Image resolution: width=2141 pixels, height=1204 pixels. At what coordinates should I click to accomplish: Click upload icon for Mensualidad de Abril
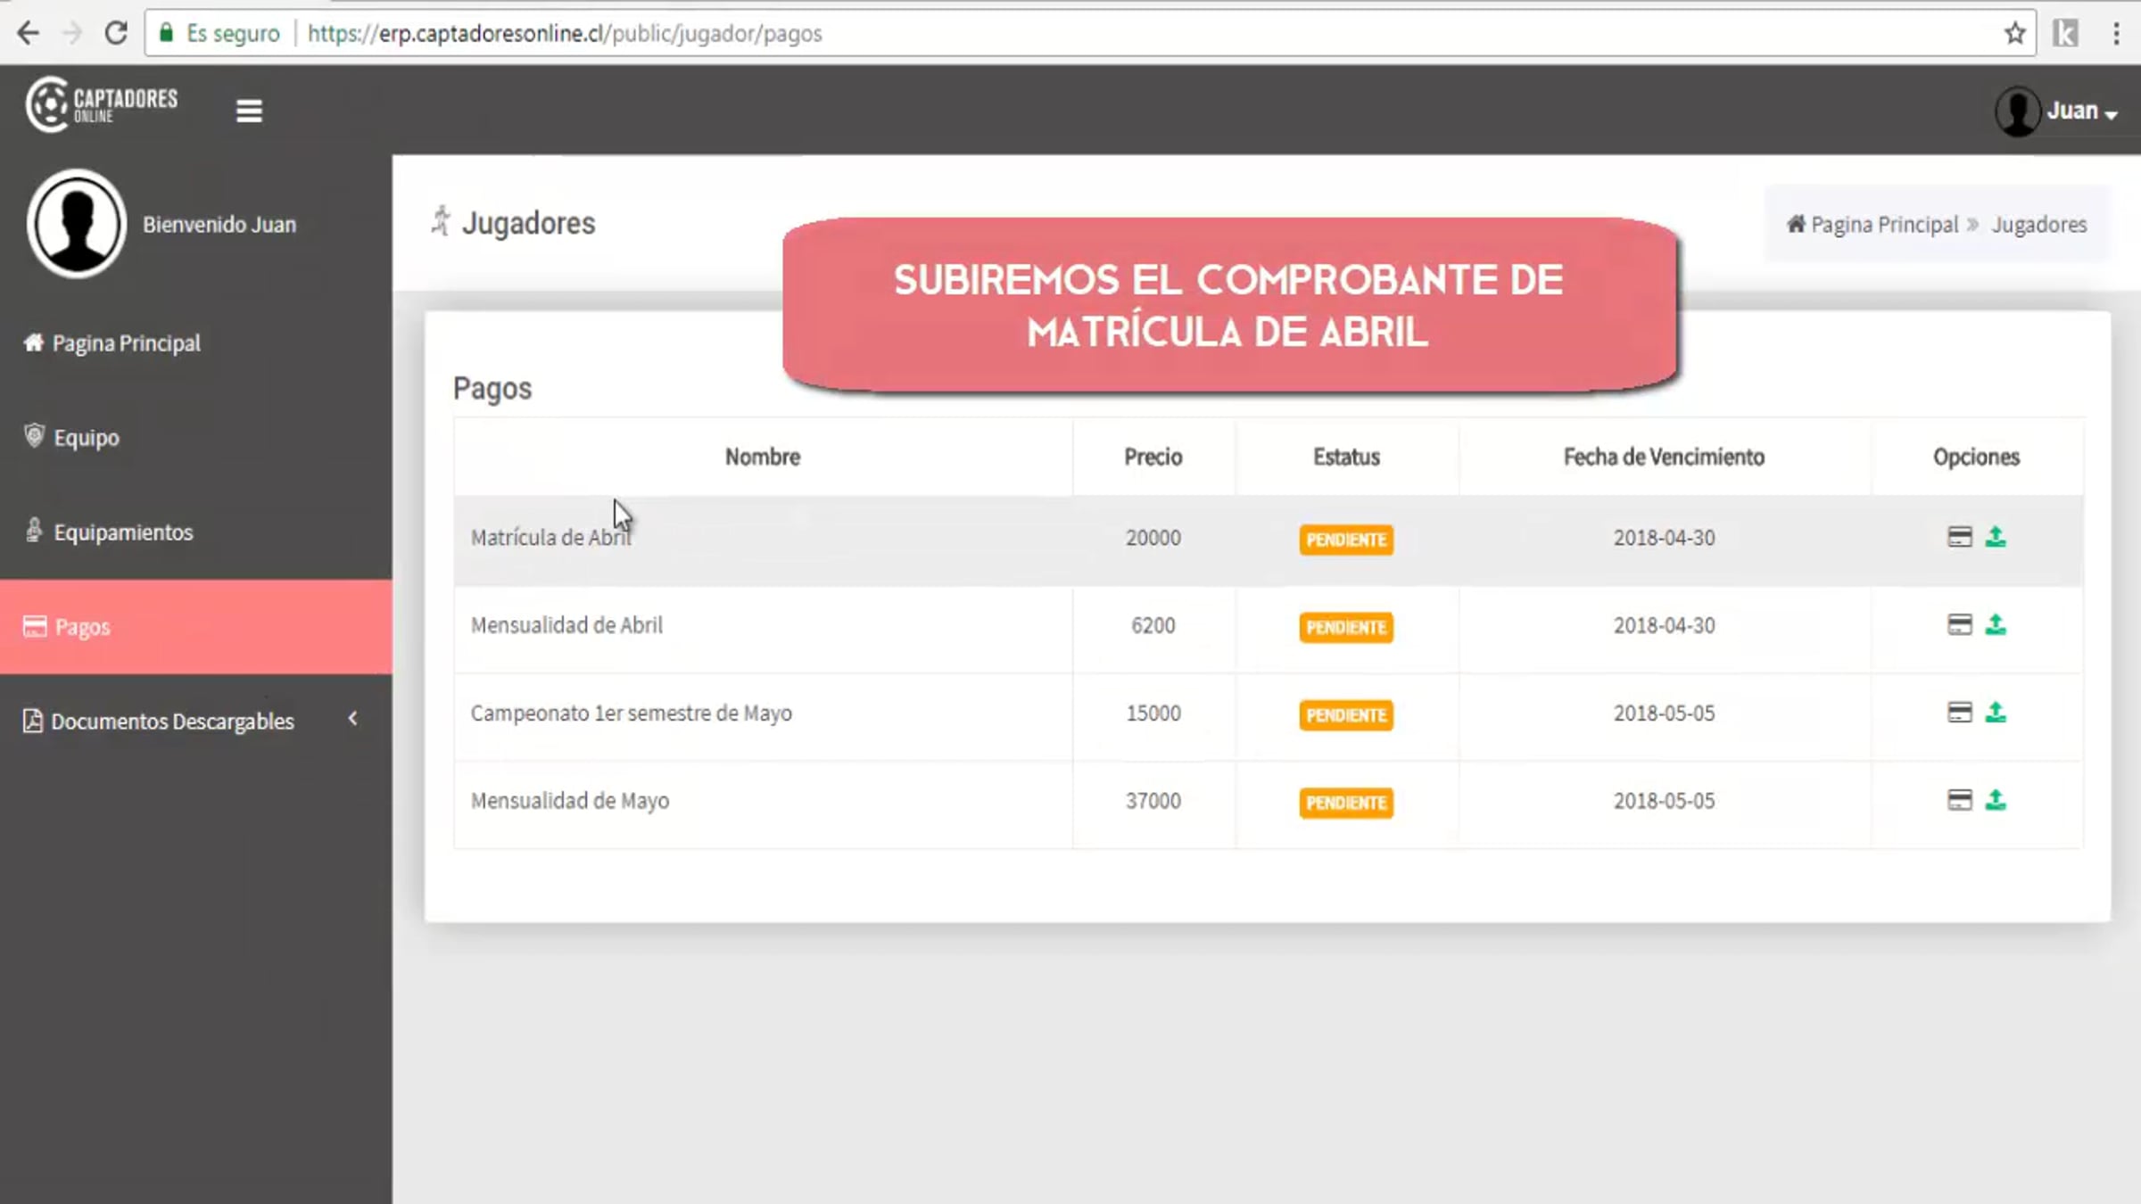1996,625
